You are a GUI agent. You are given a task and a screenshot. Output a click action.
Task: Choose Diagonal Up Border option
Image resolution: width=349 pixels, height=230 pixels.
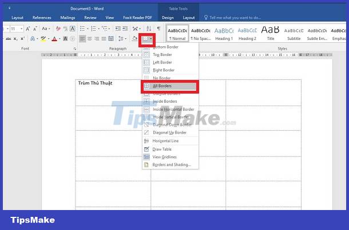point(170,132)
